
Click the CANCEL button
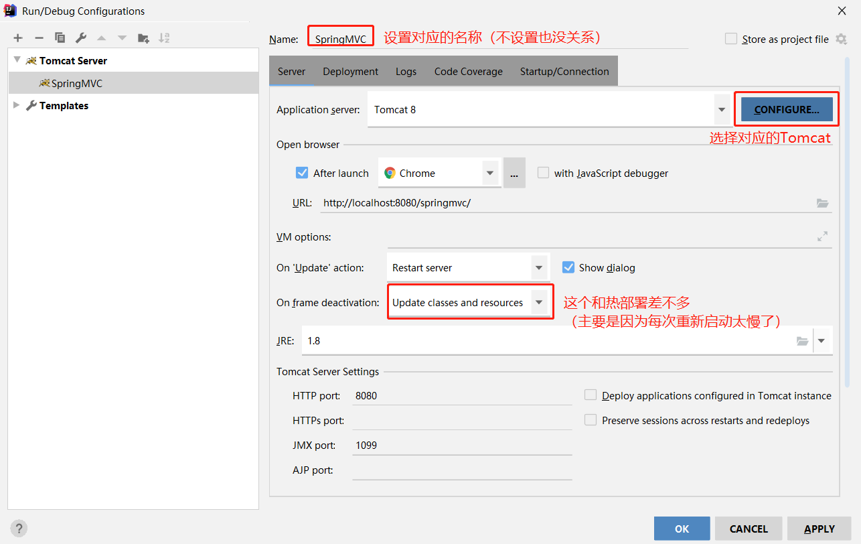(749, 529)
